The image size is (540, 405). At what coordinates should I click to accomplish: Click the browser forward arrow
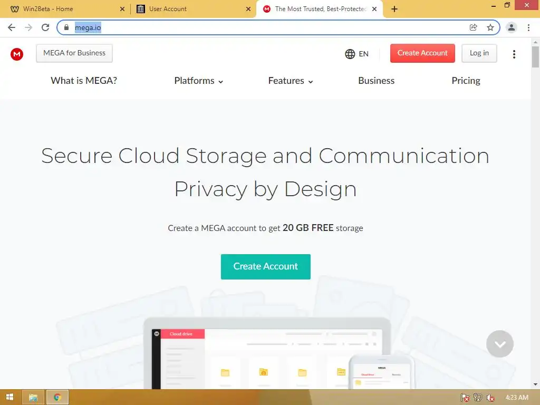pos(28,27)
